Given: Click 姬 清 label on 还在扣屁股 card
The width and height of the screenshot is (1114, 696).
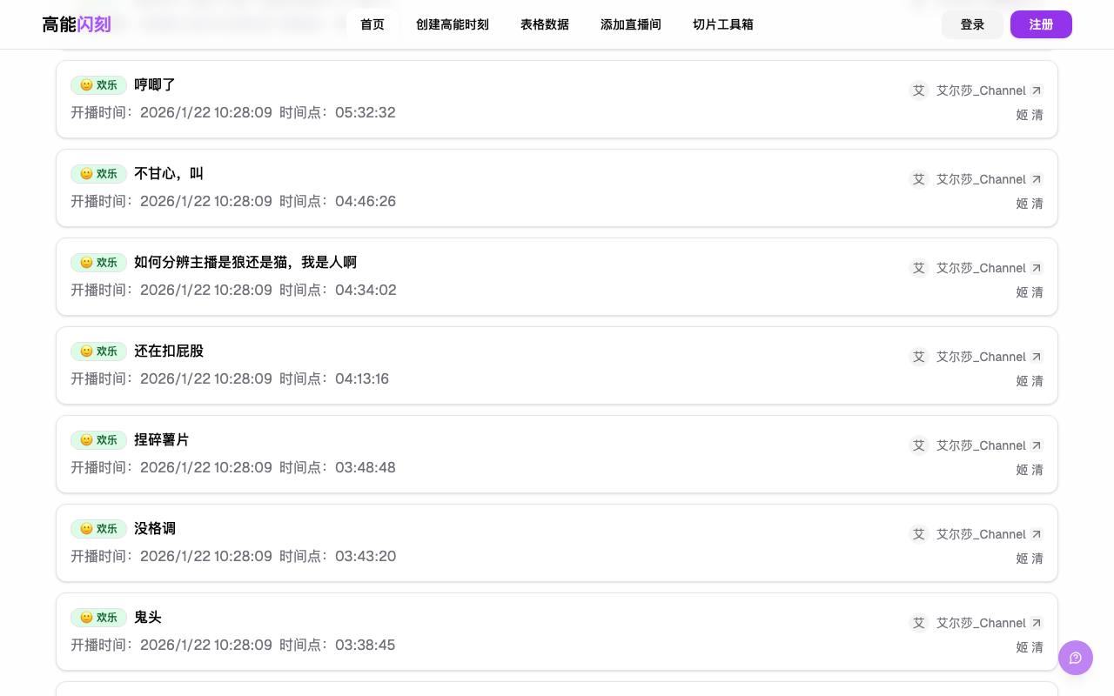Looking at the screenshot, I should click(1030, 381).
